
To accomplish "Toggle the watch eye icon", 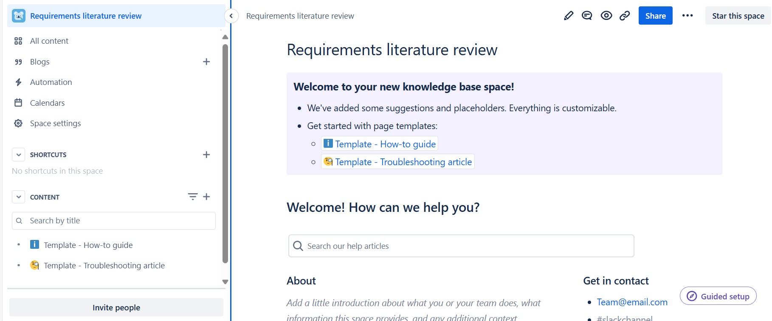I will [606, 16].
